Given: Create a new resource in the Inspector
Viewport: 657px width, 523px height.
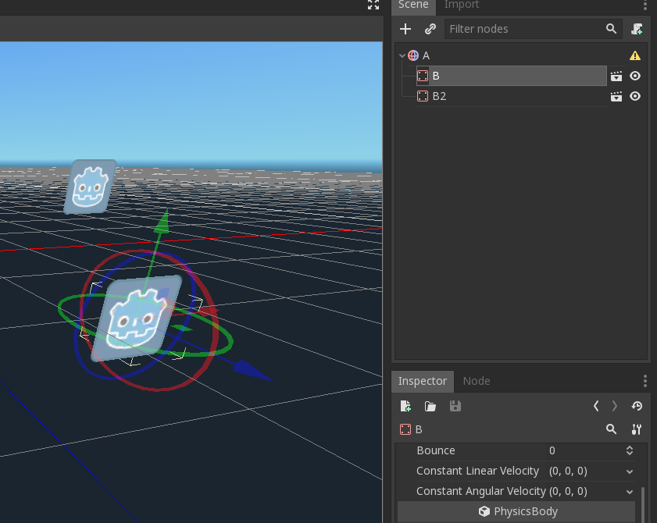Looking at the screenshot, I should (x=405, y=406).
